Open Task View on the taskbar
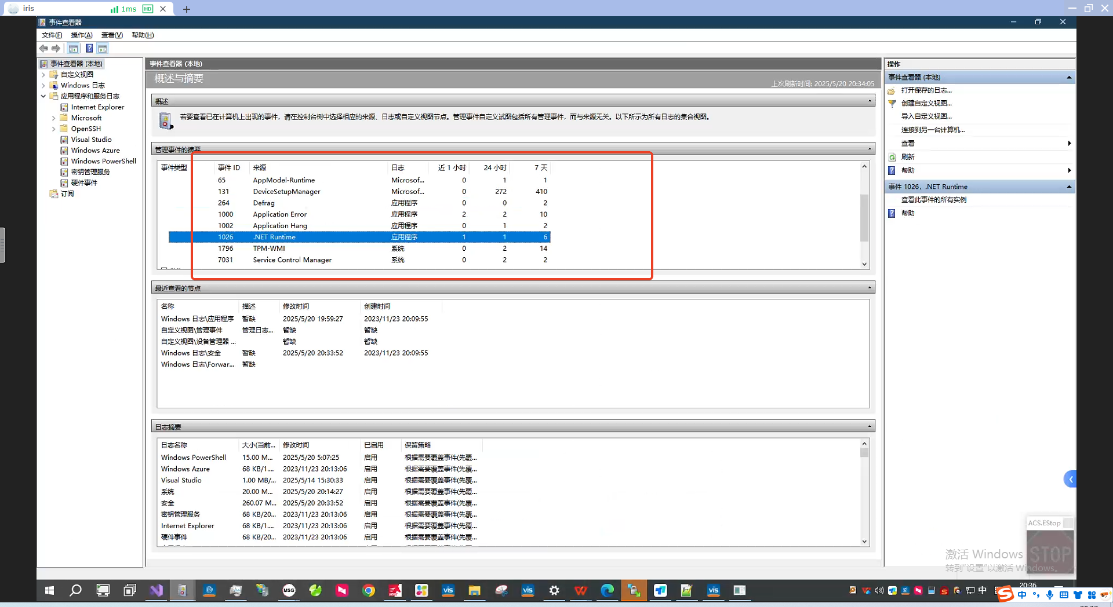Viewport: 1113px width, 607px height. [129, 590]
